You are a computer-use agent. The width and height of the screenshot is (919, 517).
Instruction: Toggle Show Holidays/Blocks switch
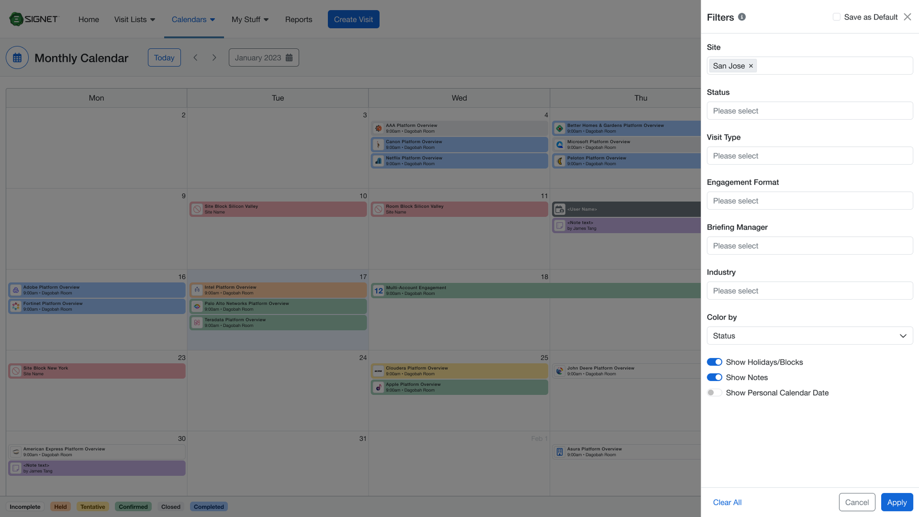click(x=714, y=362)
